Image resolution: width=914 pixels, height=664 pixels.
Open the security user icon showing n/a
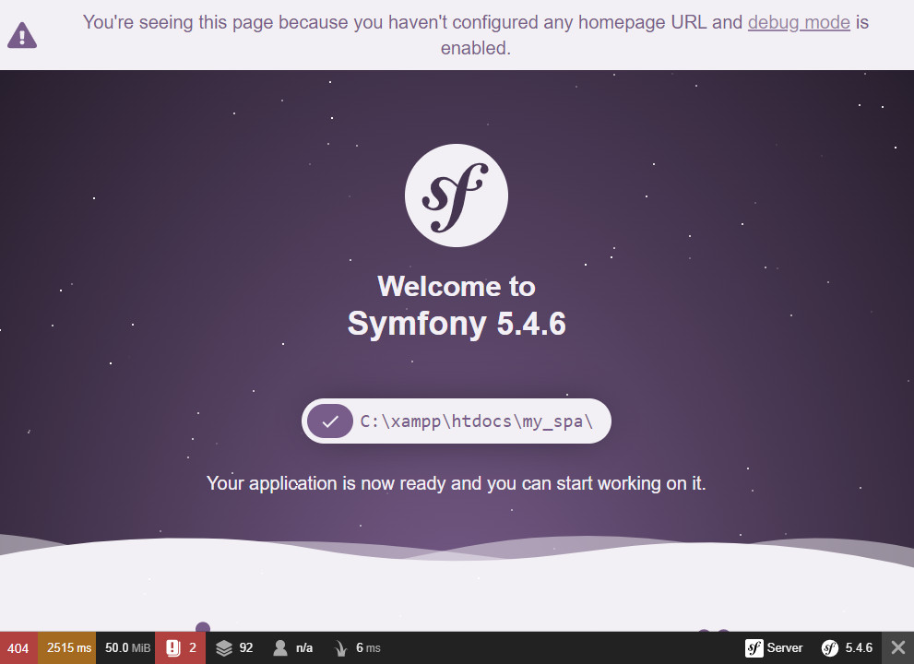(x=292, y=647)
